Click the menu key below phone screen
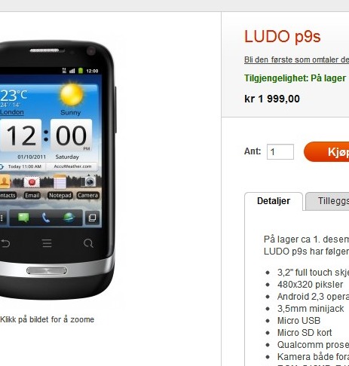The image size is (349, 366). point(47,243)
